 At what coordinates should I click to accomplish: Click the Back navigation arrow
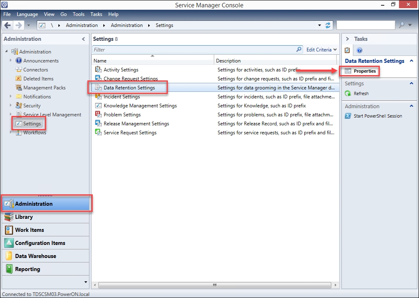click(8, 25)
